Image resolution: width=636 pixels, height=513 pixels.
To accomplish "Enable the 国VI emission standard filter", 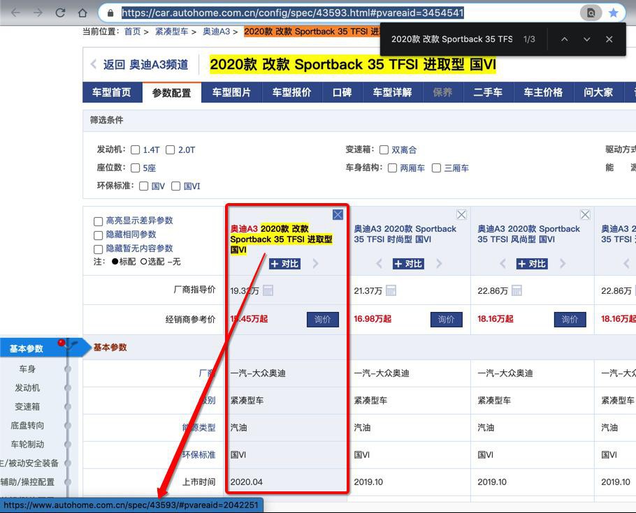I will click(x=175, y=186).
